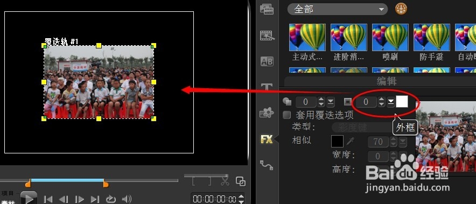Open the system volume speaker control

pyautogui.click(x=127, y=199)
